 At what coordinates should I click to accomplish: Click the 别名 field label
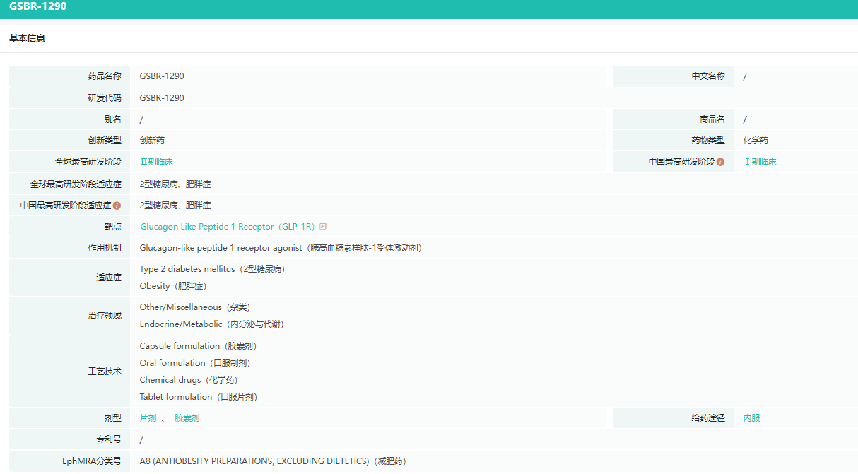[x=113, y=119]
